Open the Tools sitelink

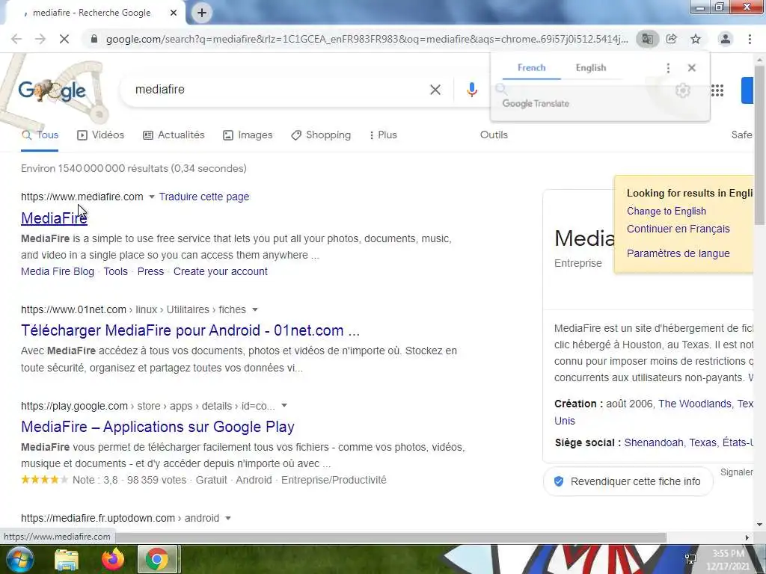(115, 271)
